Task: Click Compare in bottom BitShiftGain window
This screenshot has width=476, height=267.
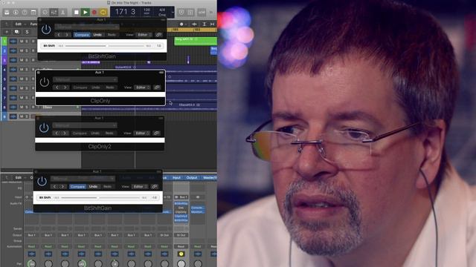Action: click(77, 186)
